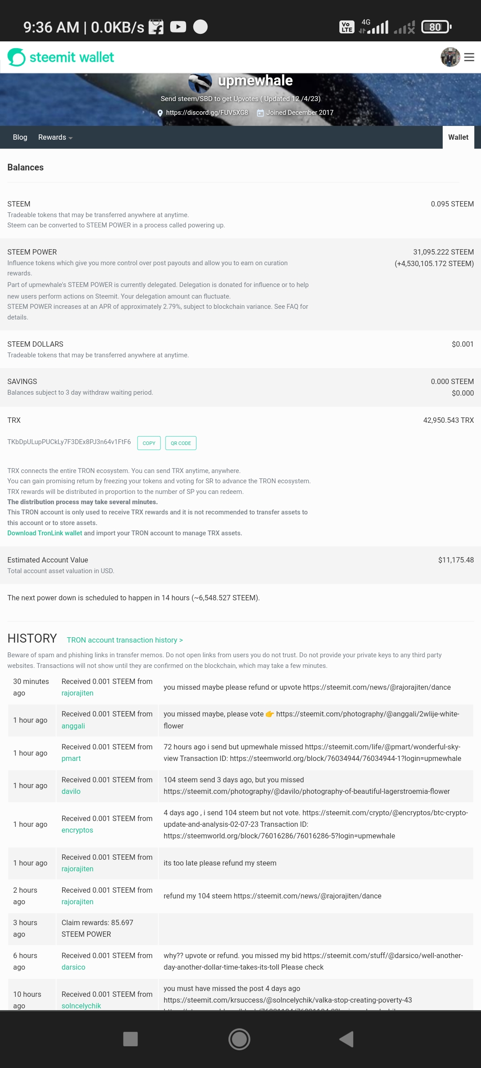Screen dimensions: 481x1068
Task: Copy the TRX address with COPY button
Action: 149,443
